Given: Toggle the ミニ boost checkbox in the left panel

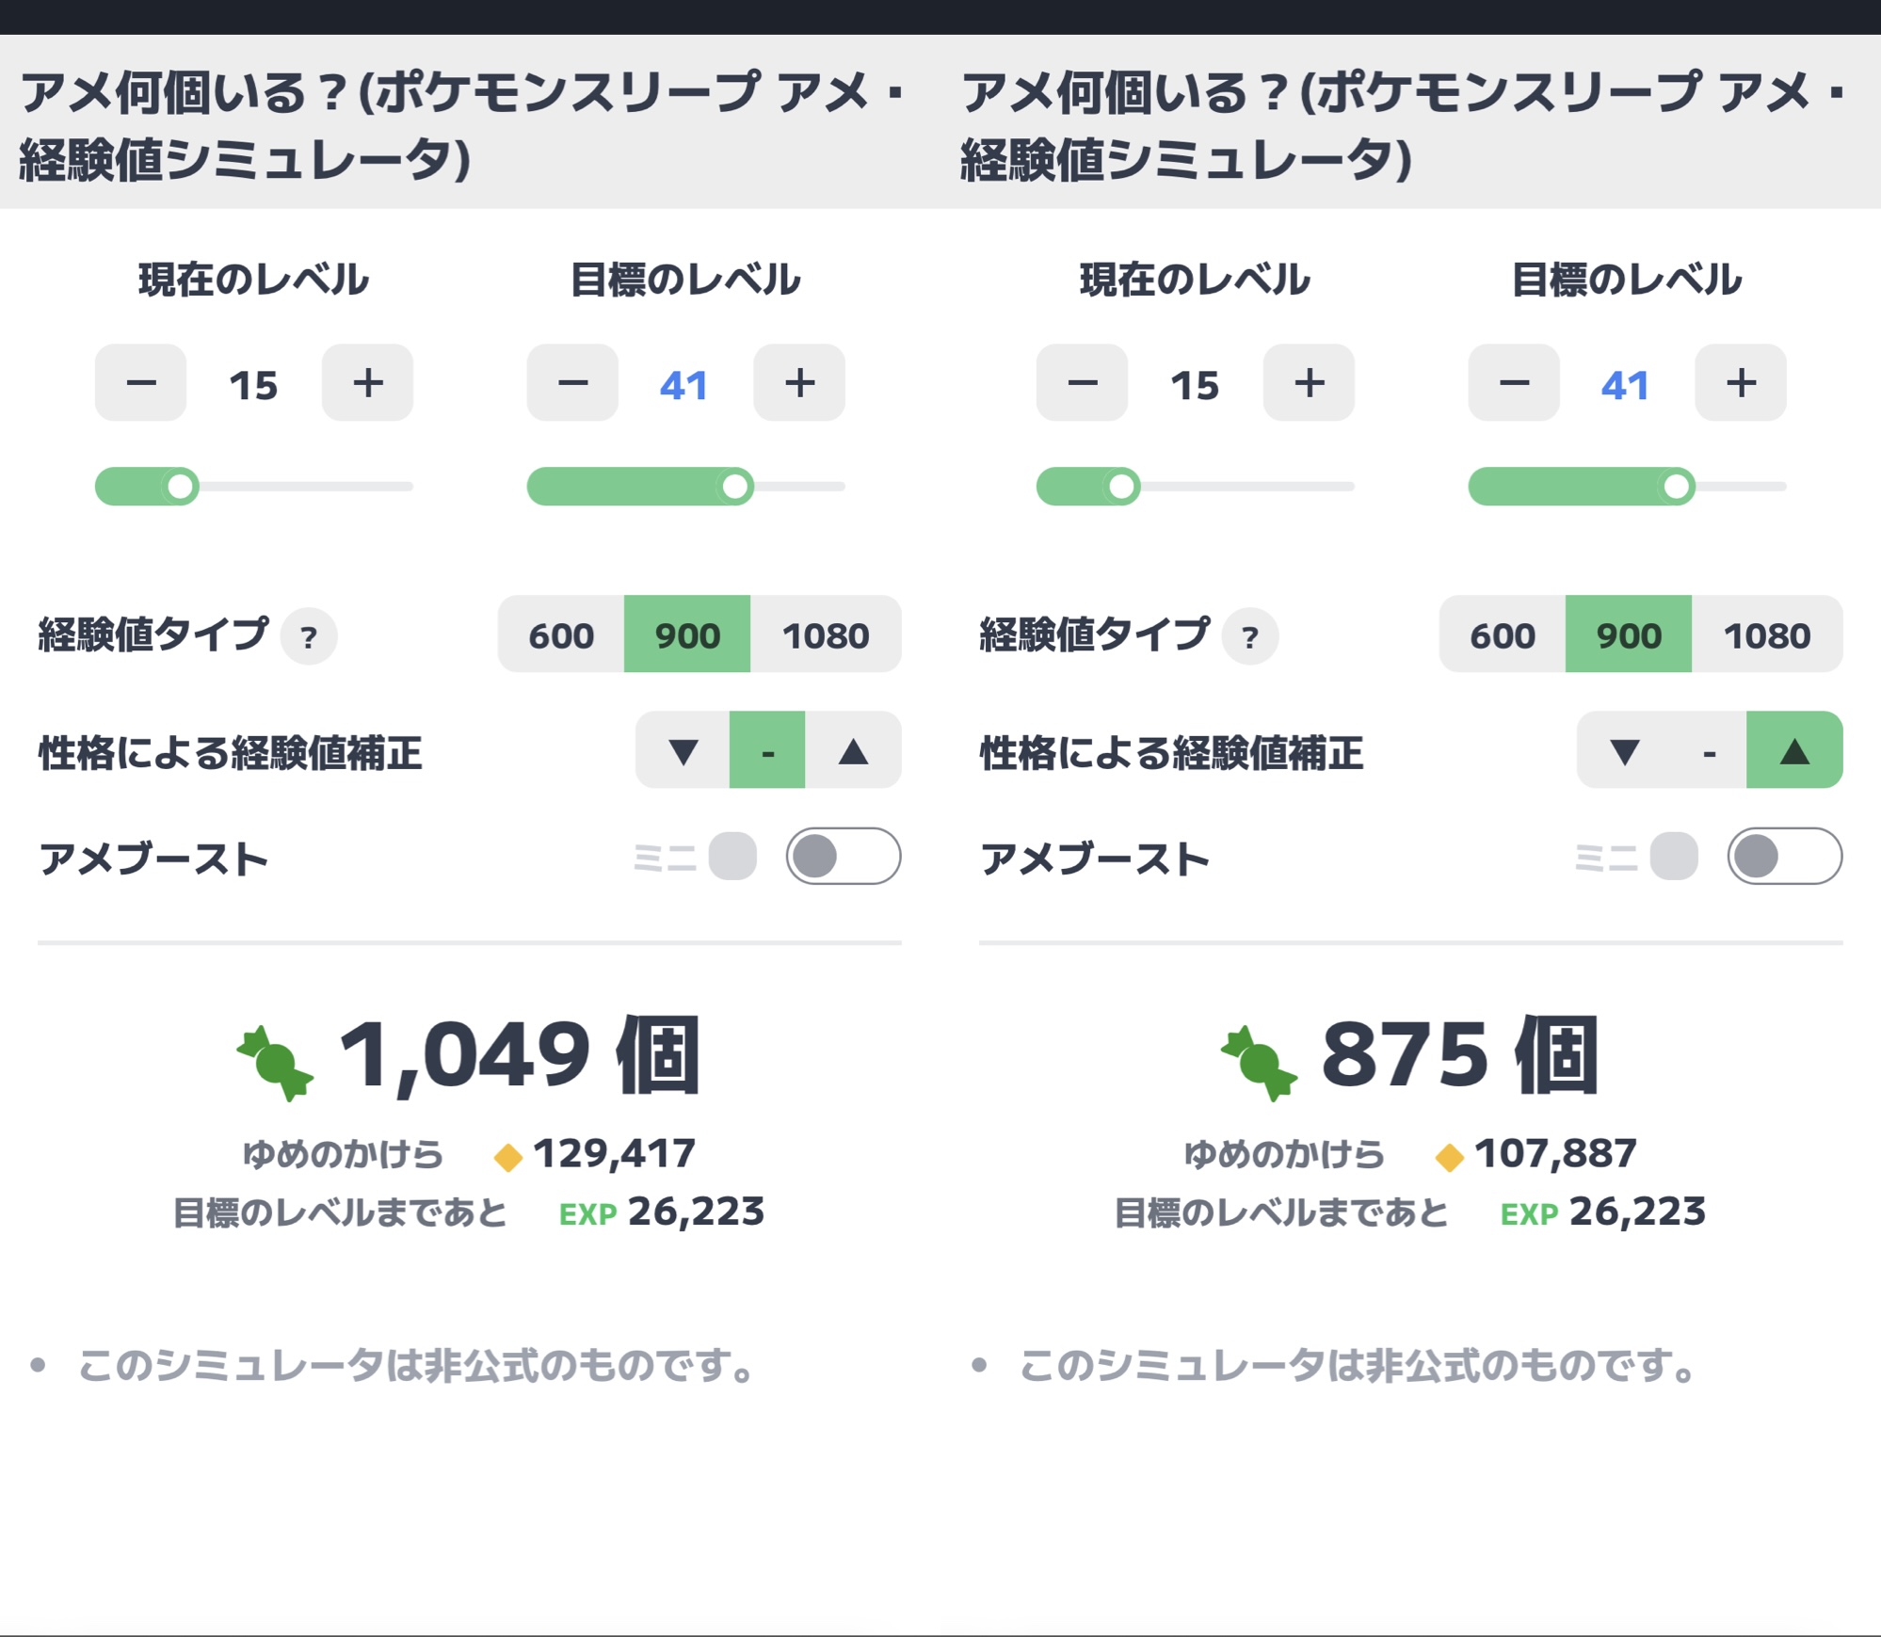Looking at the screenshot, I should pos(732,857).
